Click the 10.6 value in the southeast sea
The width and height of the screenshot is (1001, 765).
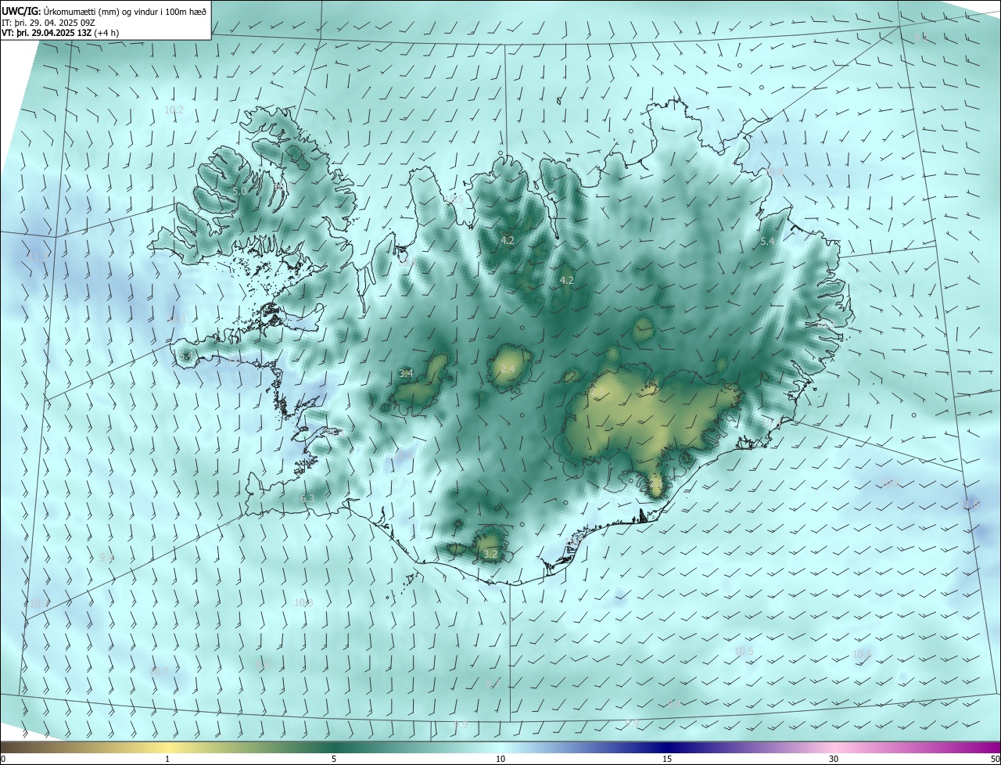(x=862, y=654)
